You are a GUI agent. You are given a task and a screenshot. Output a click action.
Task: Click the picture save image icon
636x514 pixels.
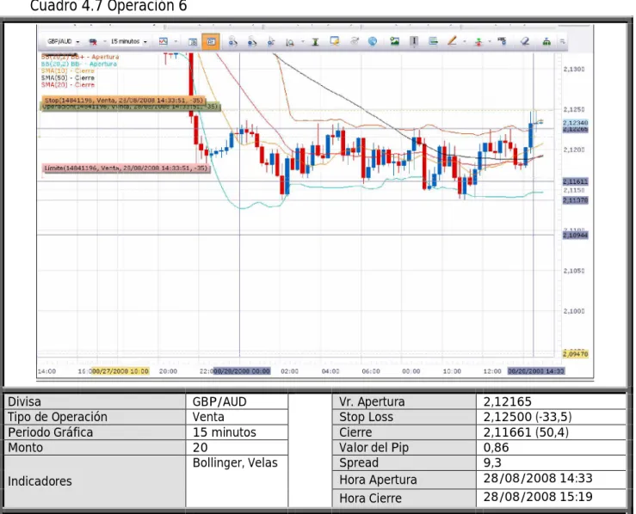coord(394,41)
